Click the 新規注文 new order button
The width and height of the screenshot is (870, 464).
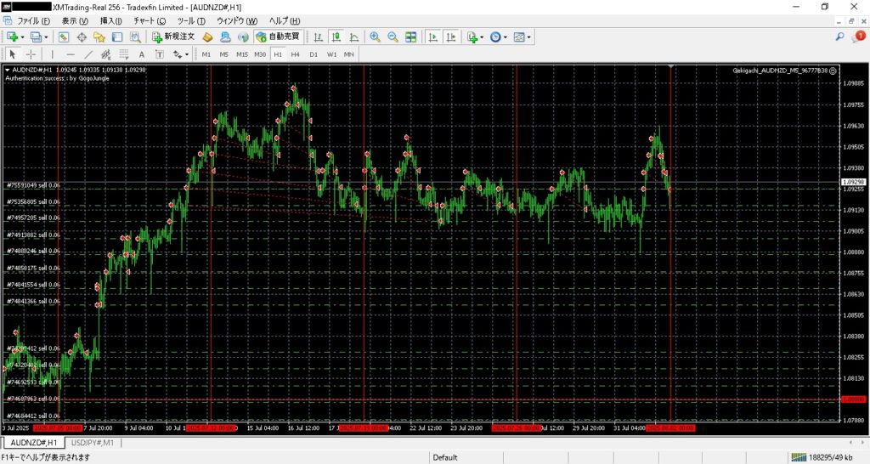click(174, 37)
